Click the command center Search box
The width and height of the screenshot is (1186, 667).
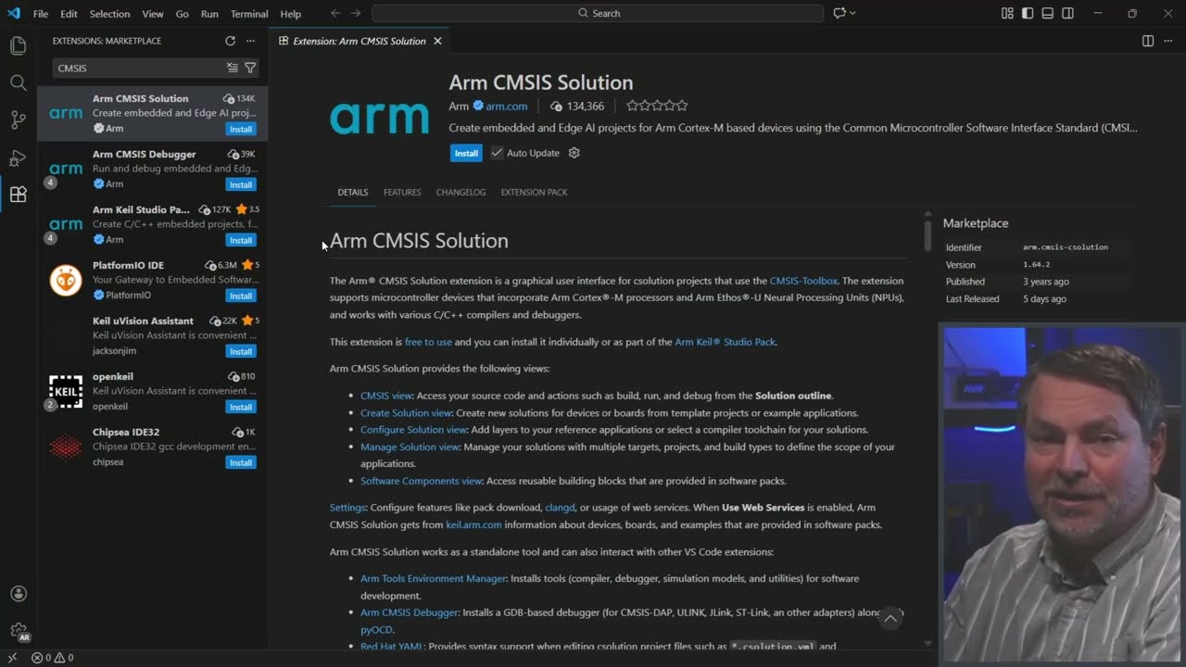(x=598, y=13)
